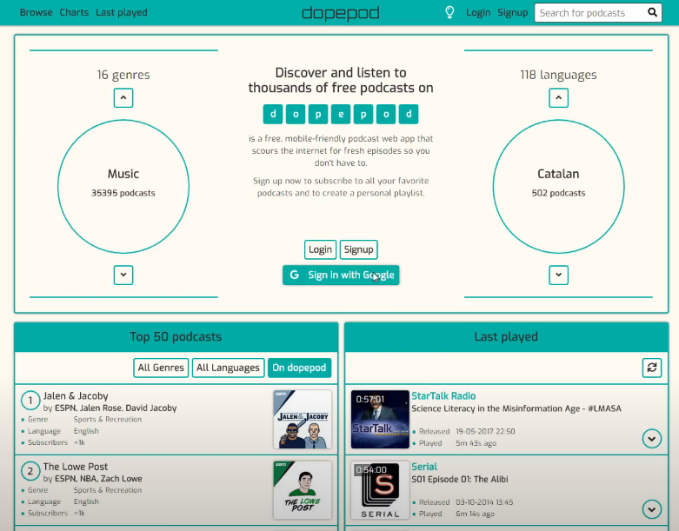Click the Signup button in the center panel
This screenshot has height=531, width=679.
[358, 249]
